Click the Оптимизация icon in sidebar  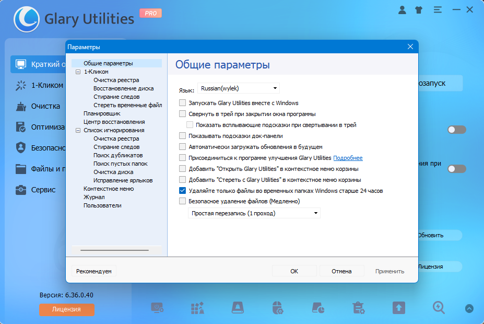point(21,127)
